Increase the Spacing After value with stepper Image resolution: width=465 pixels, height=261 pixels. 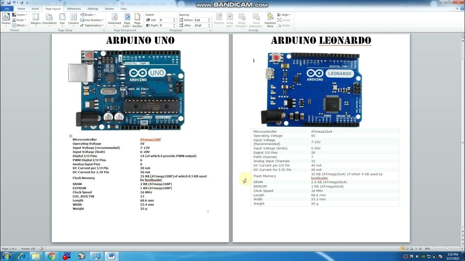pos(209,24)
